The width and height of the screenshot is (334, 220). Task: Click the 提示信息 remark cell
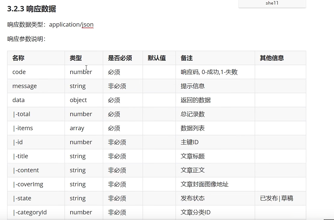[215, 86]
